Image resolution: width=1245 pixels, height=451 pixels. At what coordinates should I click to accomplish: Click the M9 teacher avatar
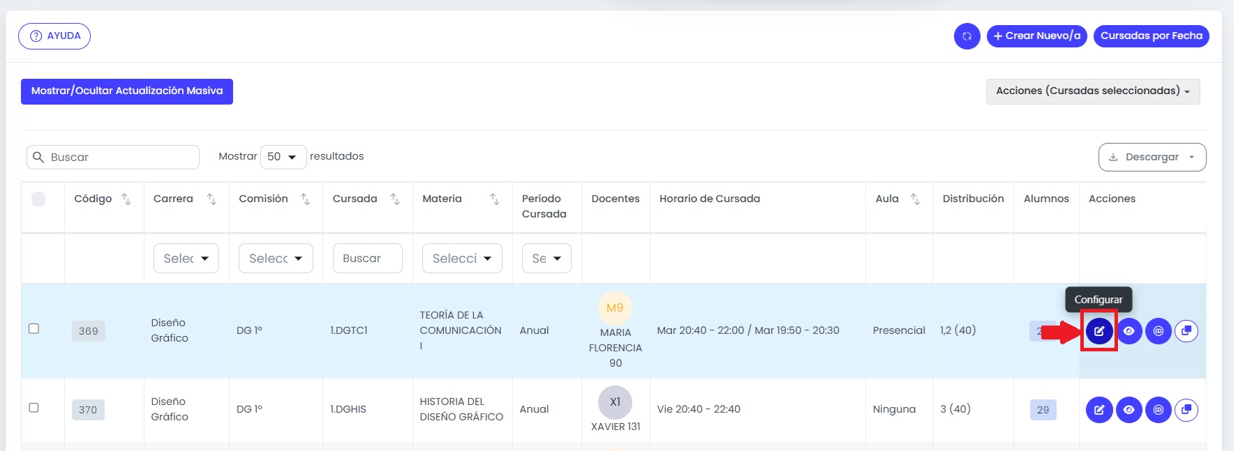[615, 307]
